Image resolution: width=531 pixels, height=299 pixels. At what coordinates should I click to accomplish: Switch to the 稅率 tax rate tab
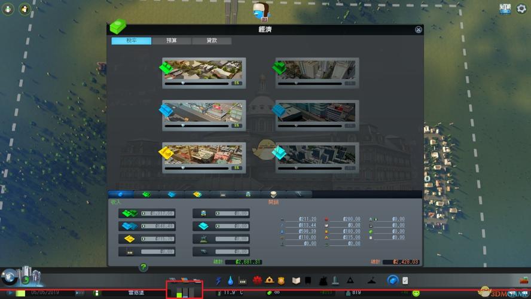132,41
